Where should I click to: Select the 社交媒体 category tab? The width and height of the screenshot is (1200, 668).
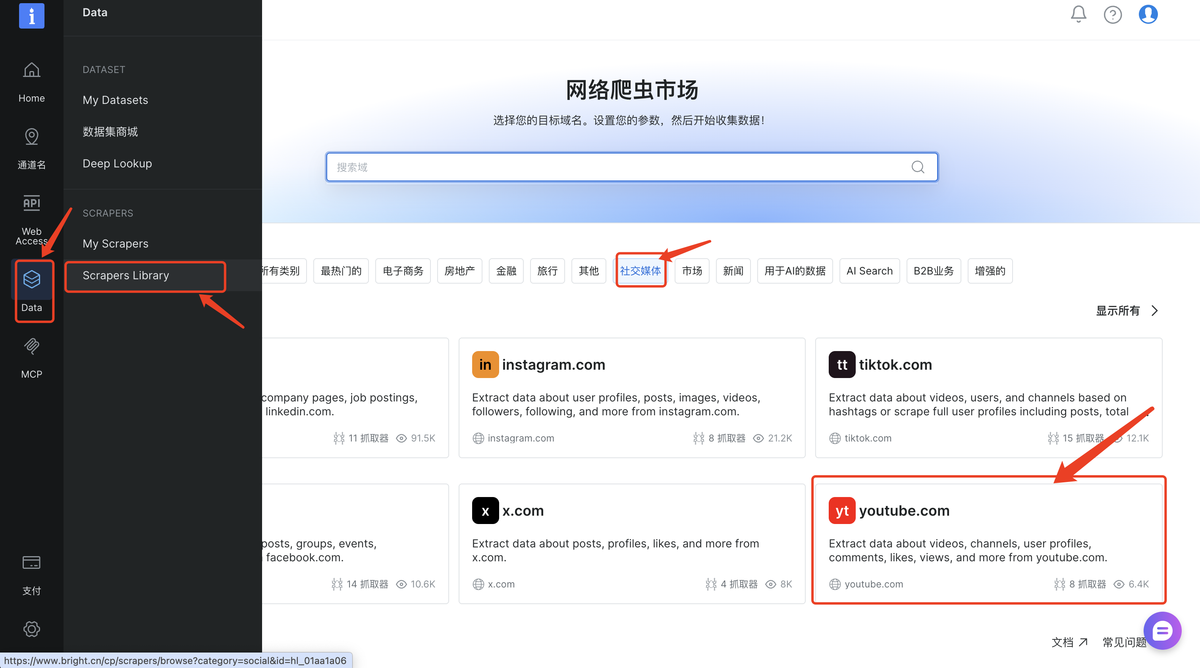pyautogui.click(x=640, y=271)
